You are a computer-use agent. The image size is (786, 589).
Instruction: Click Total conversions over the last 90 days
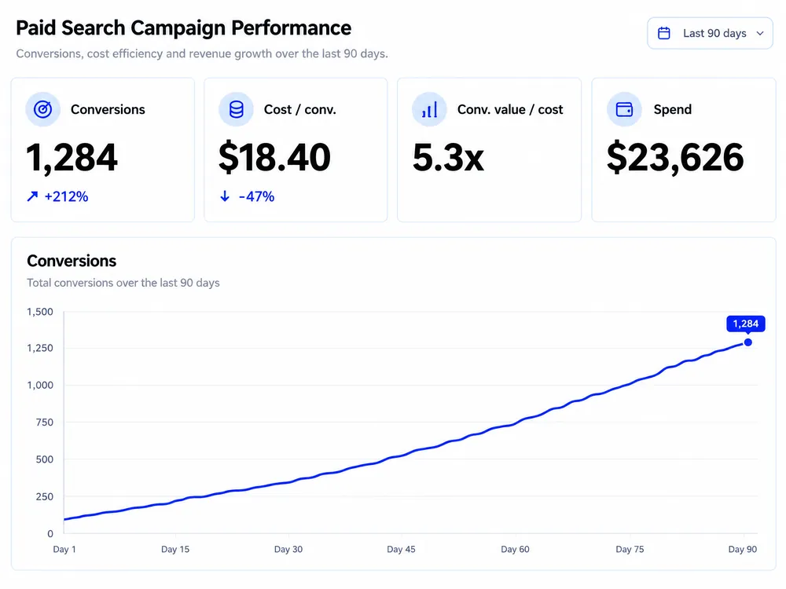[123, 283]
